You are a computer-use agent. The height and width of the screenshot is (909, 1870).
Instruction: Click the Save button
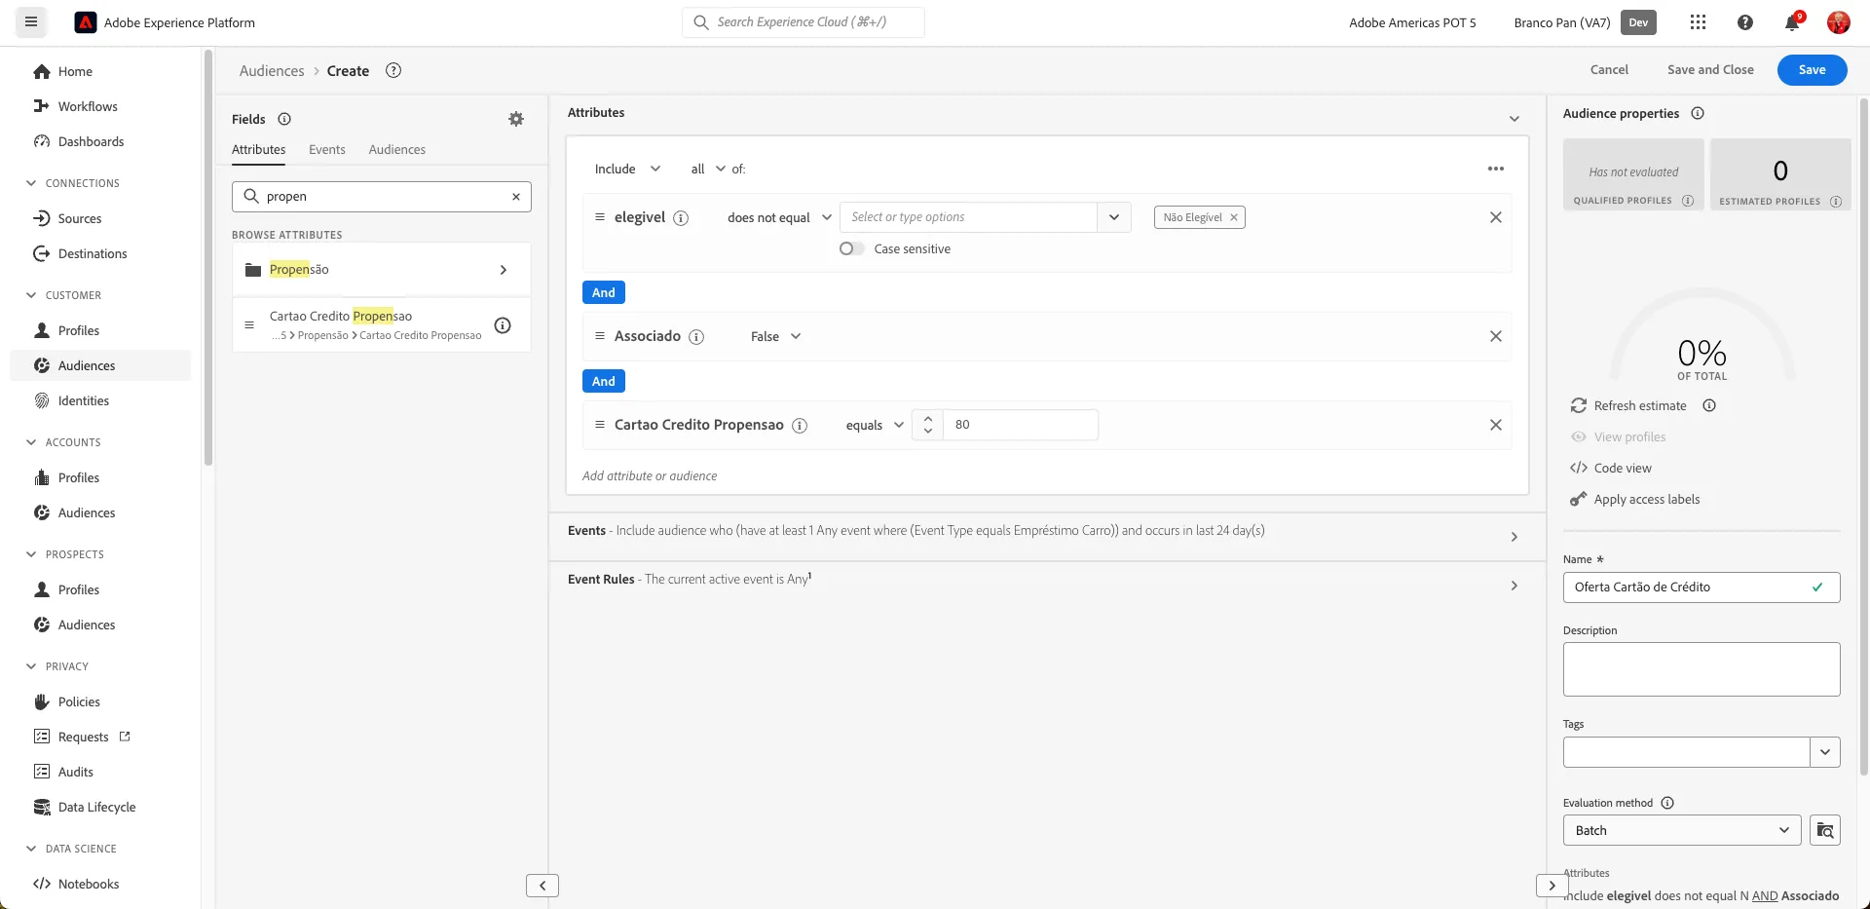click(x=1812, y=70)
